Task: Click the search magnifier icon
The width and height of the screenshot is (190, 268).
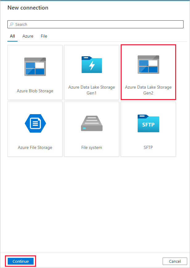Action: 11,24
